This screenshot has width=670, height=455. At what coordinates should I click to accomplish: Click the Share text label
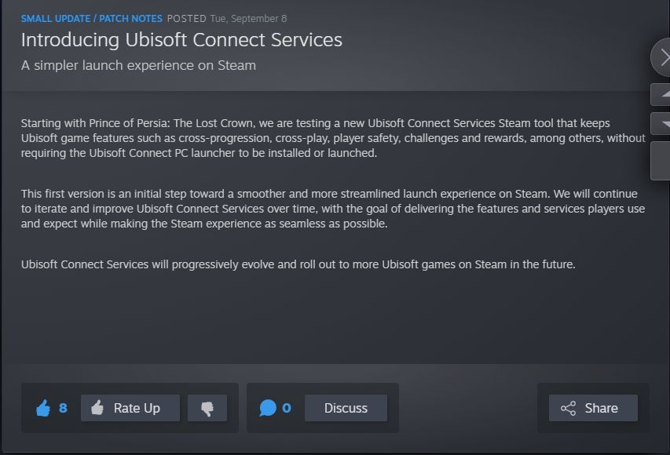[601, 408]
